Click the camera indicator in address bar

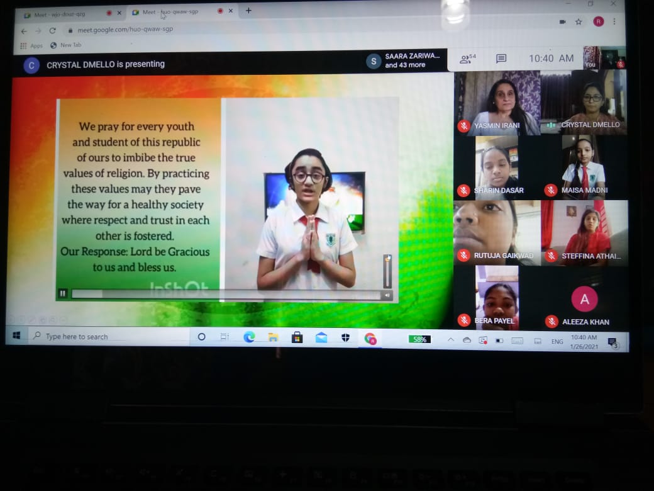(562, 21)
